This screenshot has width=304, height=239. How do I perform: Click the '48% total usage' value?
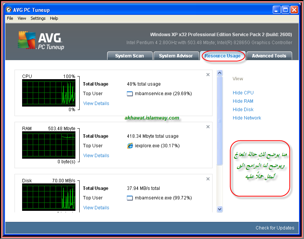click(x=144, y=84)
